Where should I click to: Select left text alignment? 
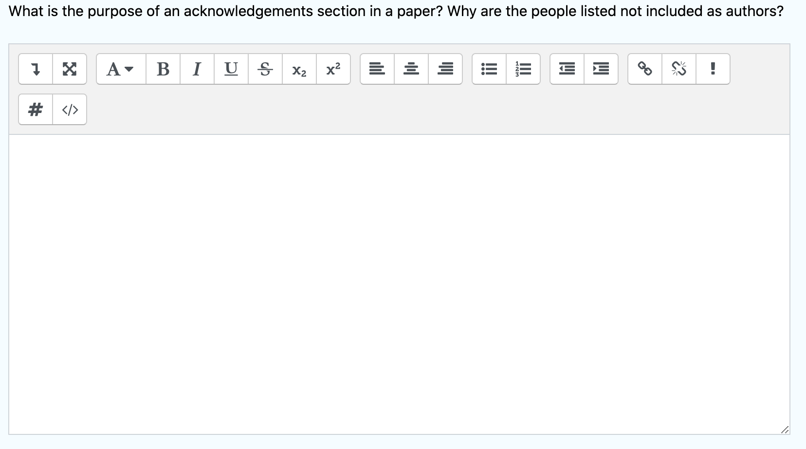coord(377,69)
